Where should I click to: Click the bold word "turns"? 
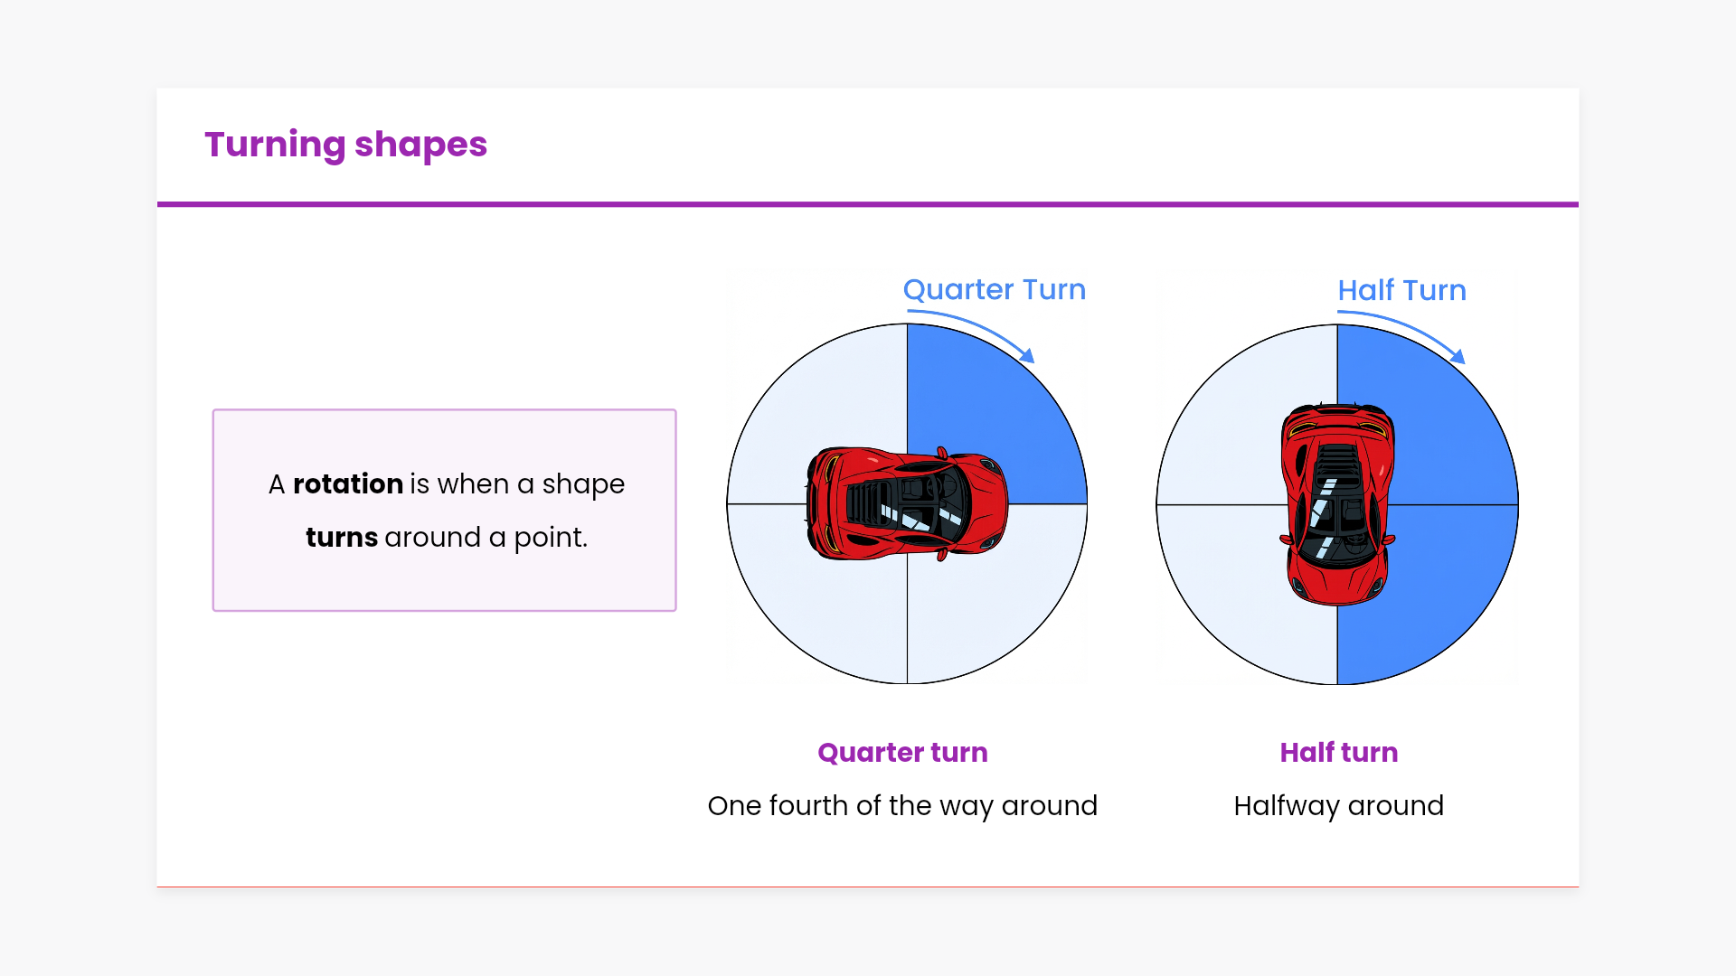(x=342, y=538)
